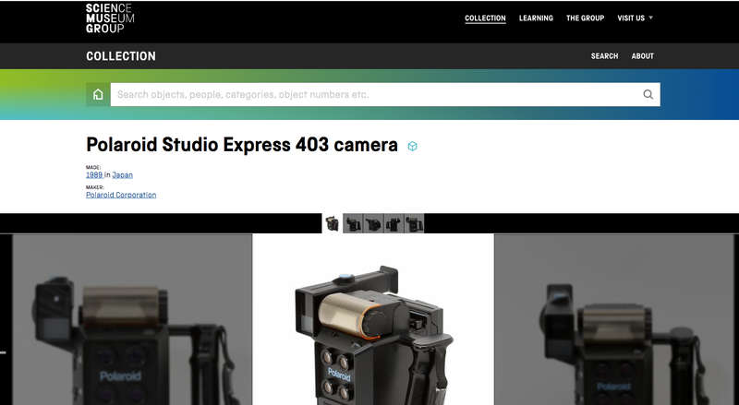This screenshot has width=739, height=405.
Task: Select the fifth camera thumbnail
Action: [414, 223]
